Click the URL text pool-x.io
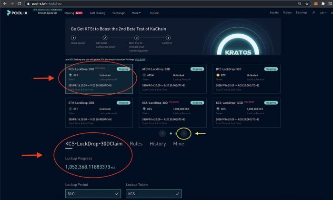This screenshot has height=200, width=333. pos(39,4)
